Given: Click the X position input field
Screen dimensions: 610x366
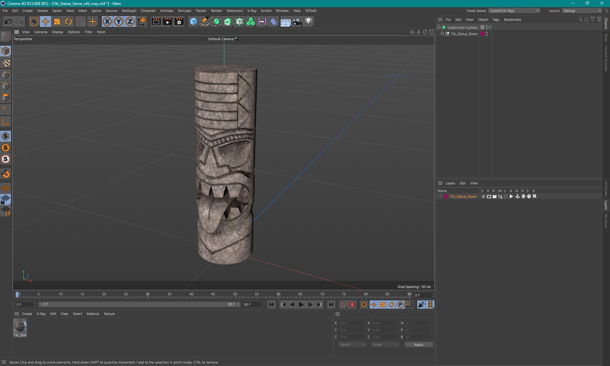Looking at the screenshot, I should pos(352,323).
